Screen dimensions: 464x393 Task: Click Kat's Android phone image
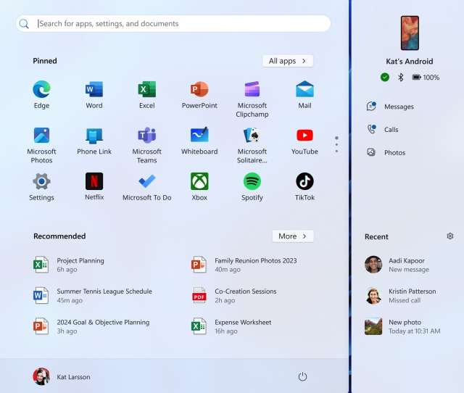(x=410, y=33)
